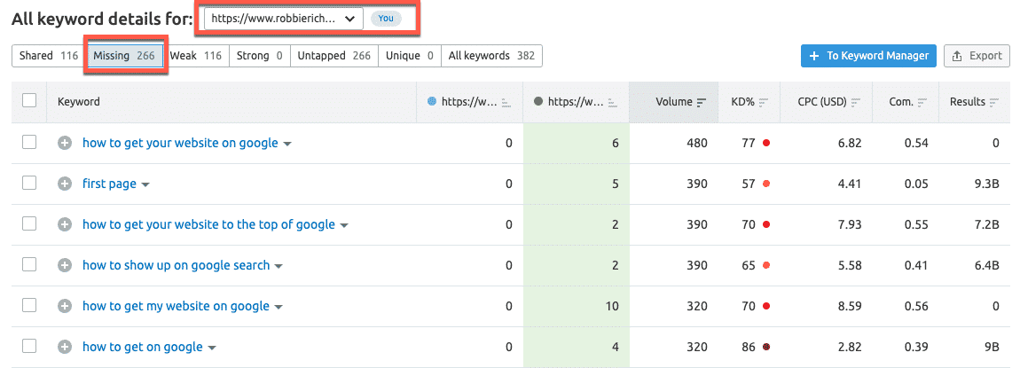1020x368 pixels.
Task: Open 'how to get your website to the top of google' link
Action: pos(208,224)
